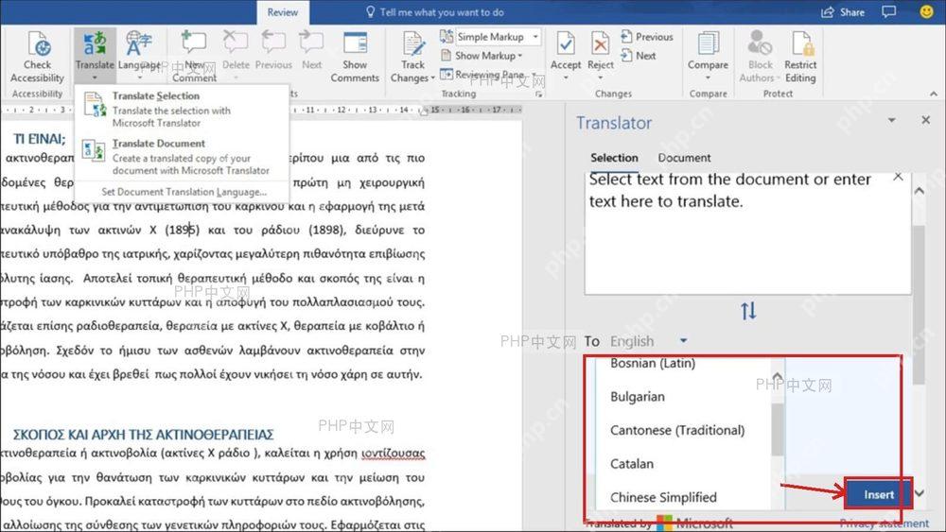Open Translator pane options arrow
The width and height of the screenshot is (946, 532).
(x=891, y=121)
